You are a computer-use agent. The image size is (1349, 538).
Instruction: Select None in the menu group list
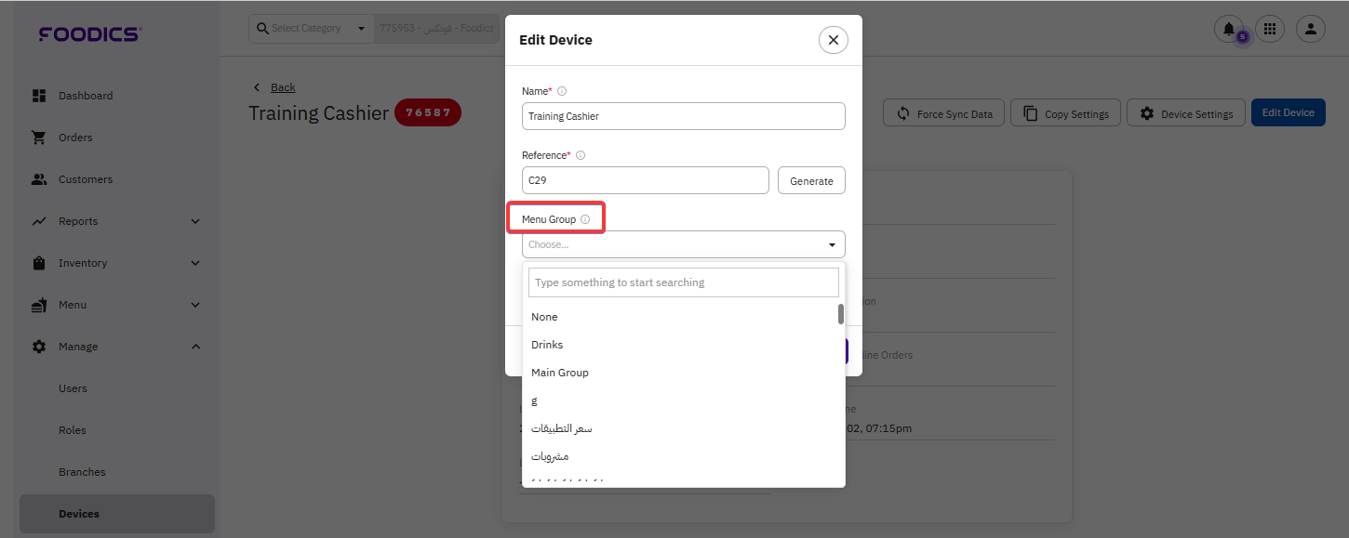point(544,317)
